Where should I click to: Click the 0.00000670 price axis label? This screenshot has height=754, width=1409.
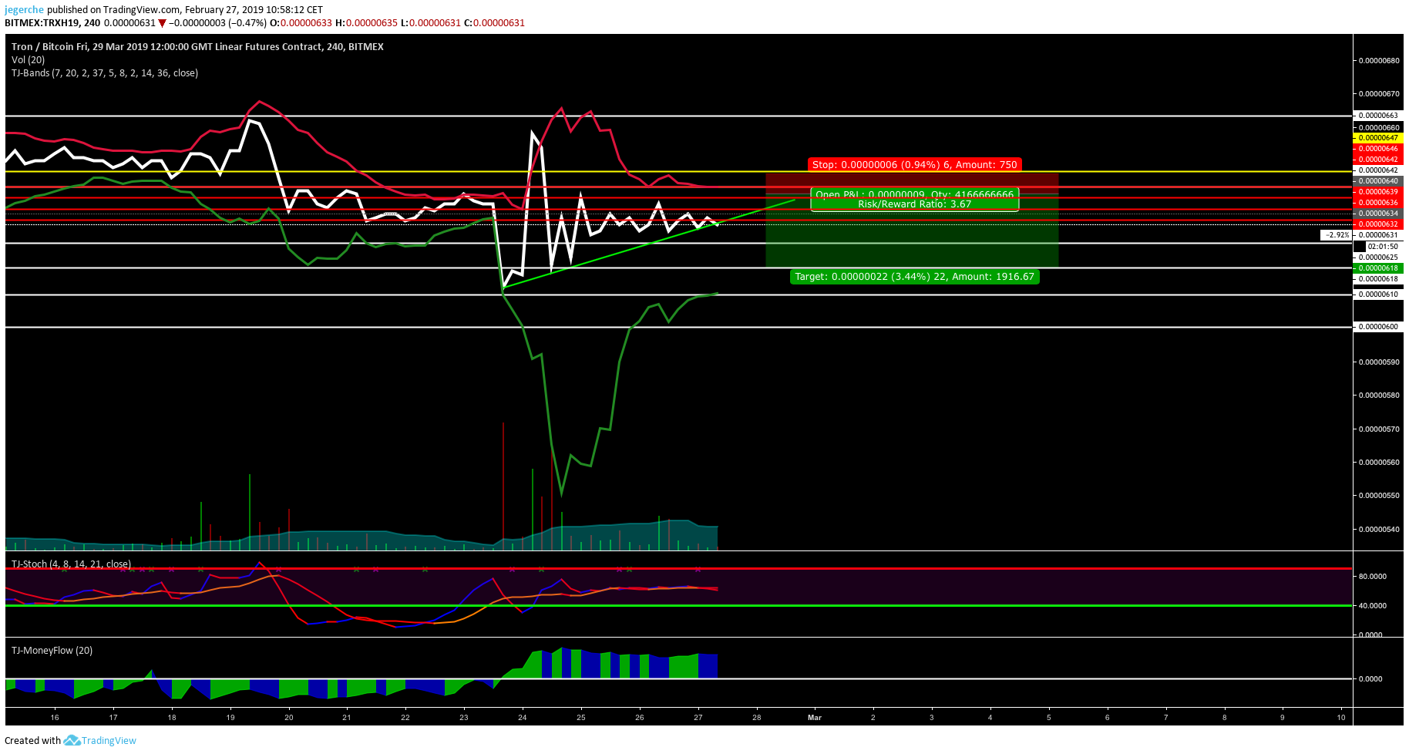[1379, 94]
